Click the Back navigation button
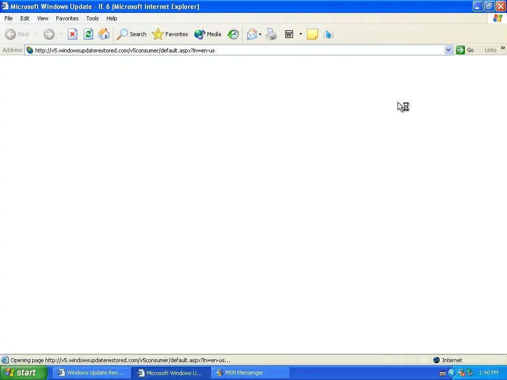The height and width of the screenshot is (380, 507). (x=17, y=34)
